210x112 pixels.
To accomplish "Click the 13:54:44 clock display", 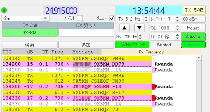I will pyautogui.click(x=149, y=10).
